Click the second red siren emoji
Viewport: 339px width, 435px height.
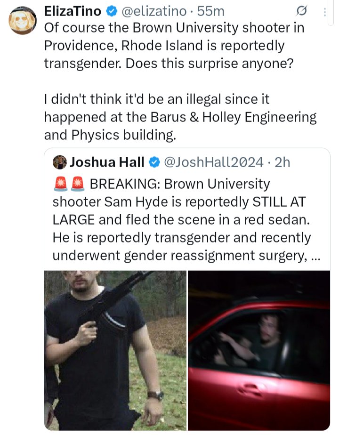(78, 184)
